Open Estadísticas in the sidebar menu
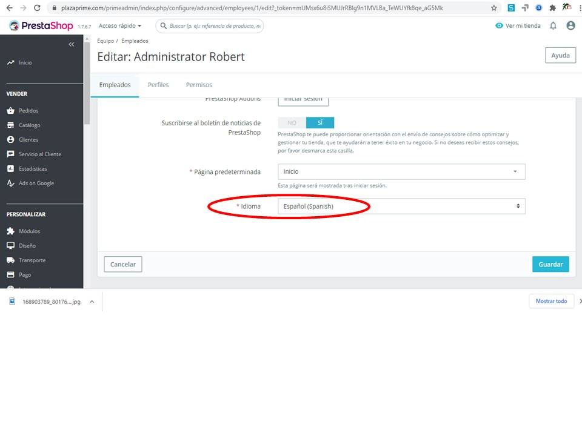This screenshot has width=582, height=436. click(x=33, y=168)
